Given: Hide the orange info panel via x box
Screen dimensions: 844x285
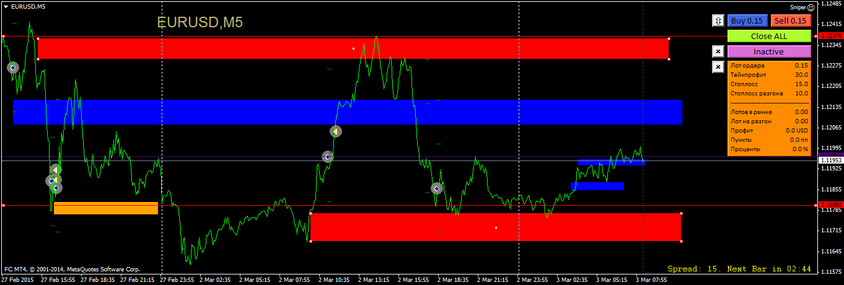Looking at the screenshot, I should pyautogui.click(x=718, y=66).
